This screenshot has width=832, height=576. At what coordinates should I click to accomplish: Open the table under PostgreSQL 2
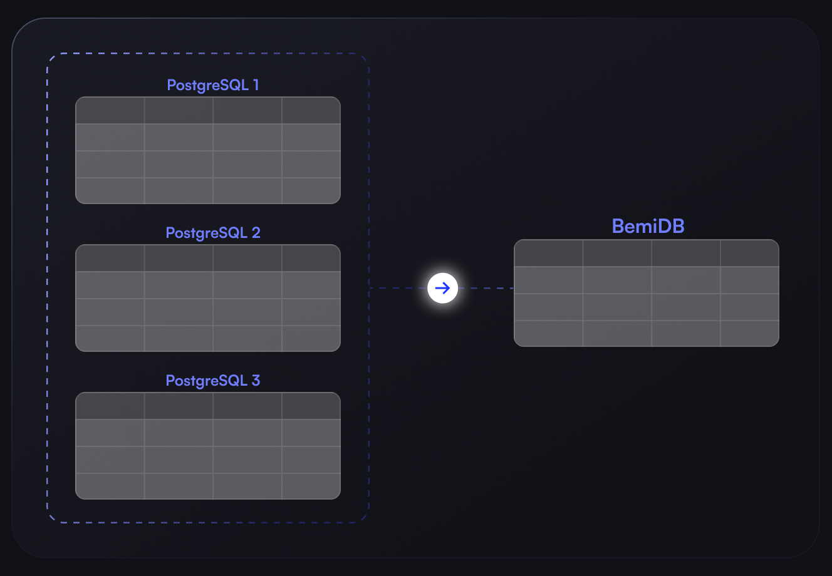[208, 298]
